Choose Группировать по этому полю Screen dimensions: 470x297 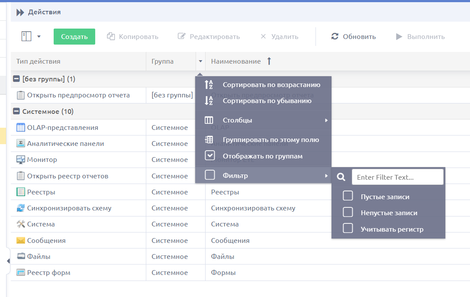point(263,140)
